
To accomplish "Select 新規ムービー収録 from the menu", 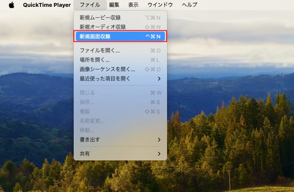I will [x=100, y=17].
